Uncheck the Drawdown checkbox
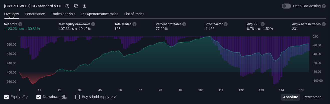Viewport: 330px width, 104px height. [39, 97]
